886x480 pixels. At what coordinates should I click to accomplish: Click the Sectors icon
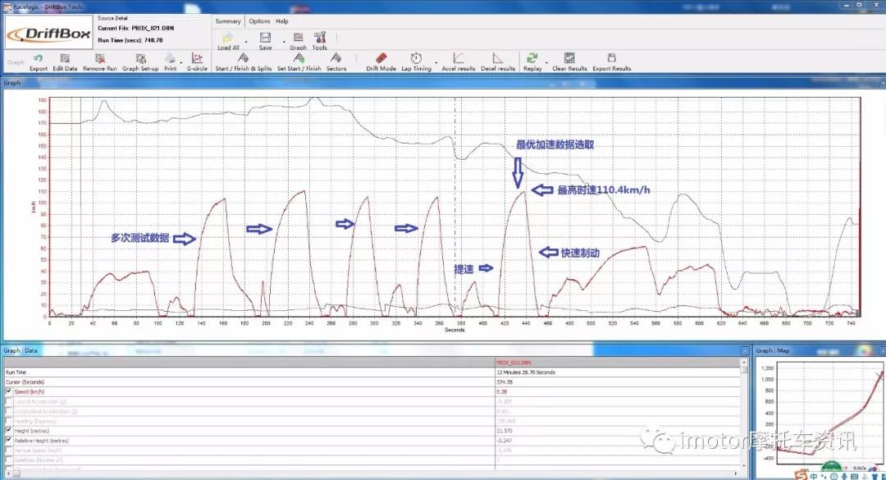click(x=336, y=58)
